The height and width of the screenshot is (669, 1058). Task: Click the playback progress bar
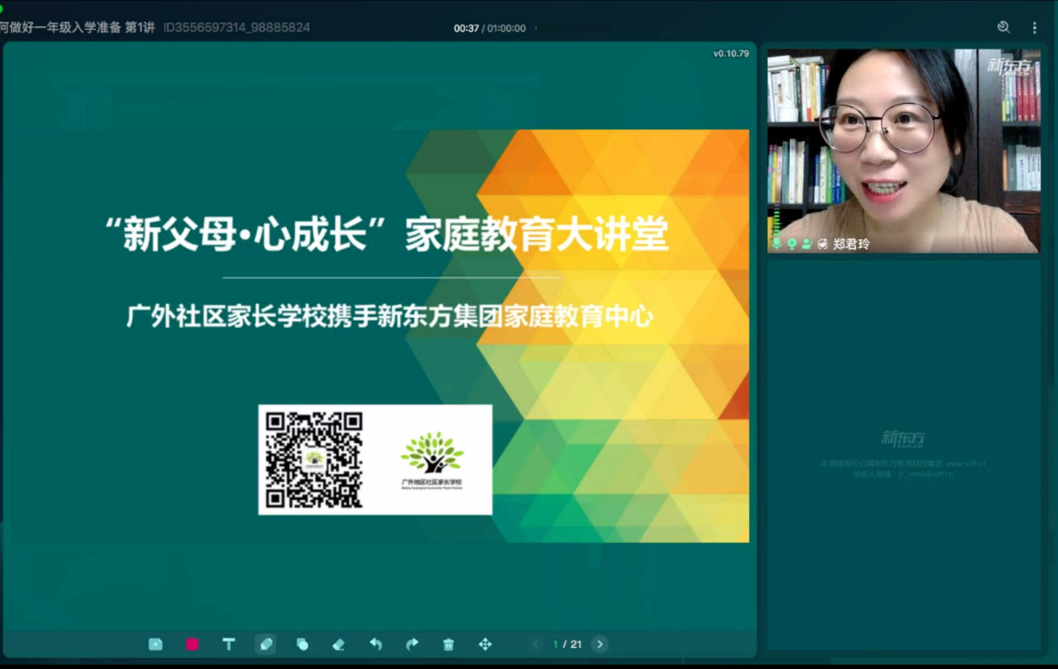573,28
